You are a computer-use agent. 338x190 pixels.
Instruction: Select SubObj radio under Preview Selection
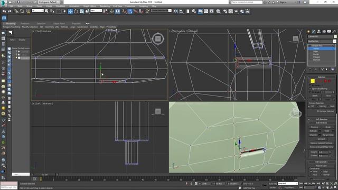coord(318,107)
